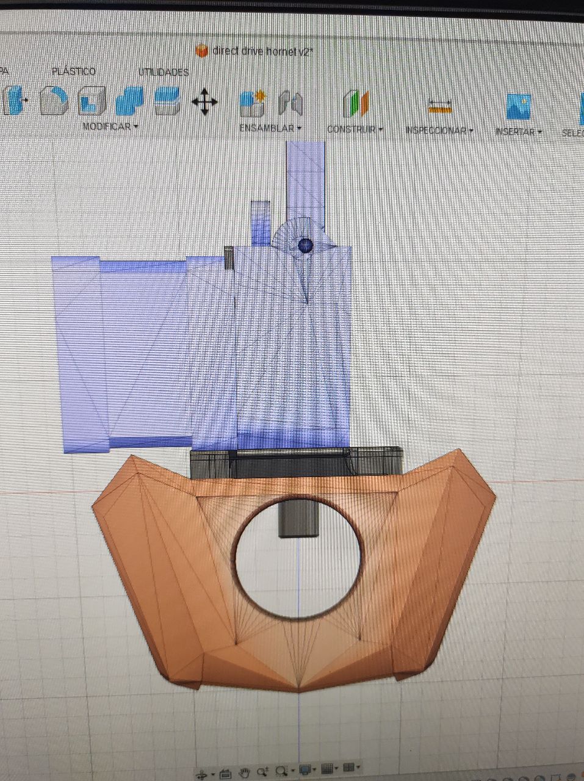Expand the ENSAMBLAR dropdown menu
584x781 pixels.
270,128
